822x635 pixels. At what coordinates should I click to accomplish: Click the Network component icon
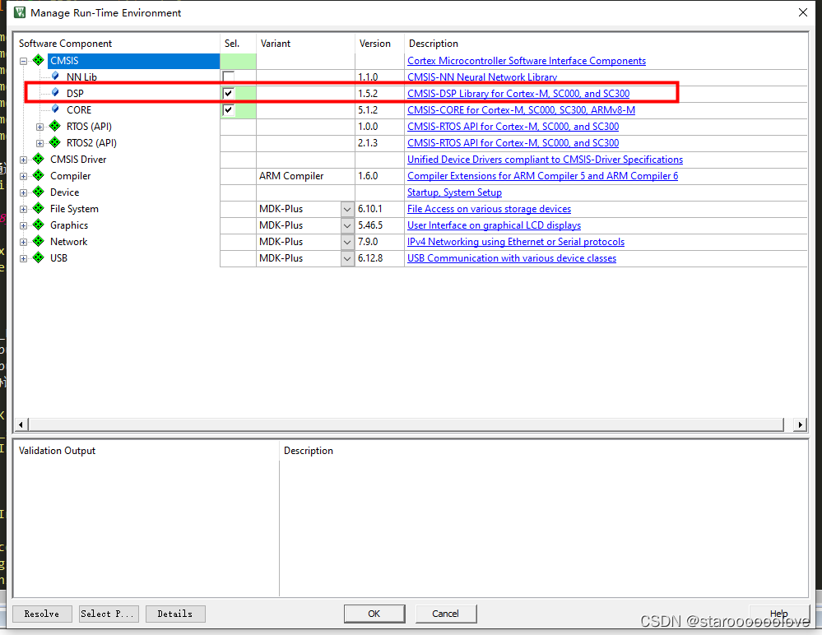pyautogui.click(x=37, y=241)
